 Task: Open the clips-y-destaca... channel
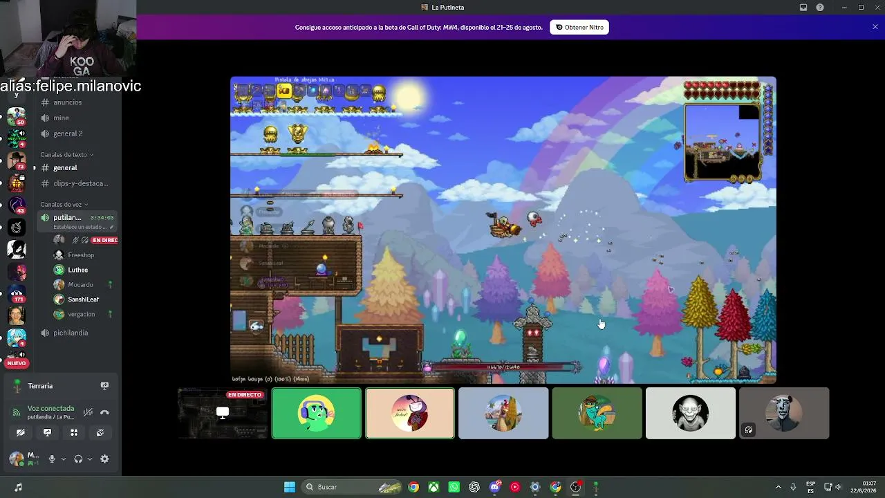tap(76, 183)
